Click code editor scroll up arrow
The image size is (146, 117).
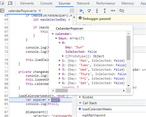pos(74,17)
